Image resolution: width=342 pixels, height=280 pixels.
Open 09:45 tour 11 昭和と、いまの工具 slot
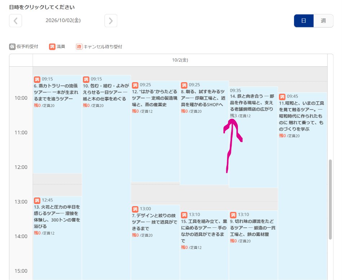click(x=302, y=186)
